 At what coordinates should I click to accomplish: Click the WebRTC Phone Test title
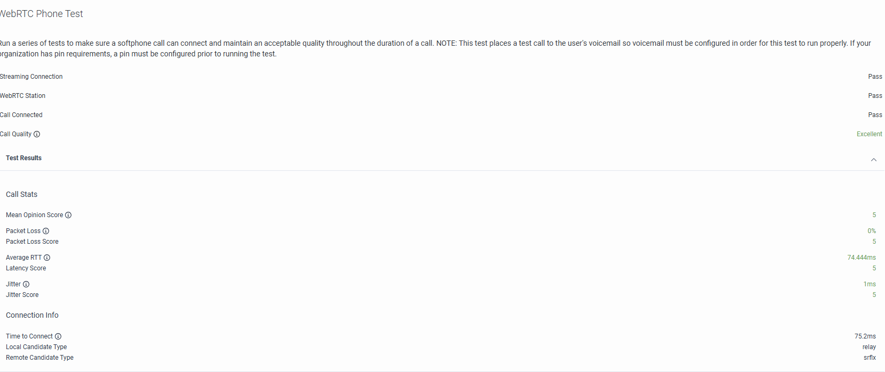(42, 14)
